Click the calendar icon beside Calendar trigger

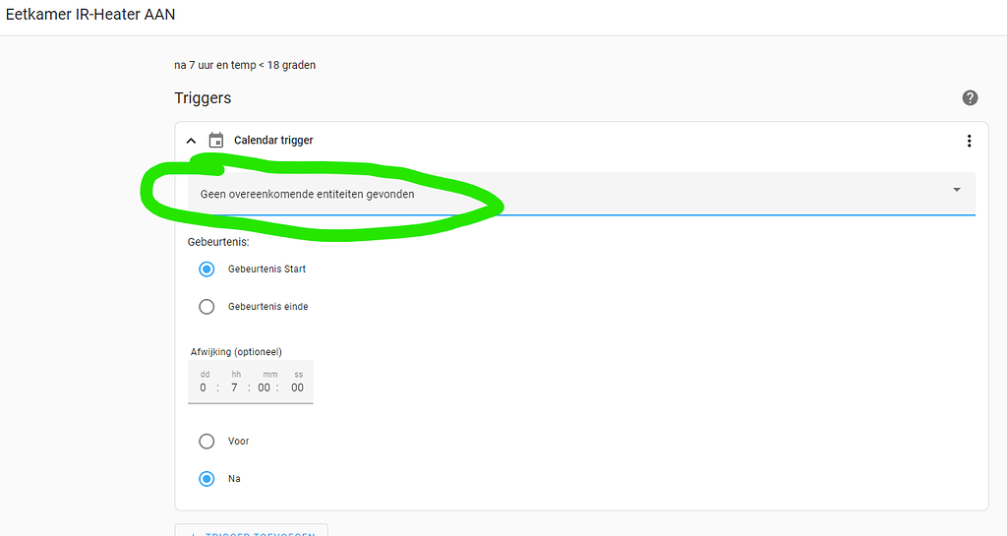click(x=216, y=140)
